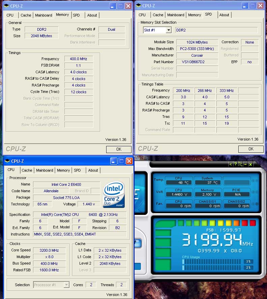Click the 266 MHz timings table header

tap(205, 91)
